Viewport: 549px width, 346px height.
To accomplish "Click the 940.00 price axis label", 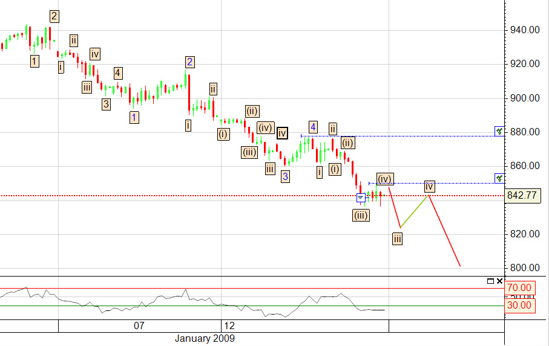I will pyautogui.click(x=525, y=30).
